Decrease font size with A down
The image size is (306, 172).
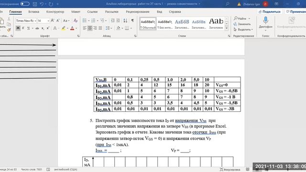tap(58, 21)
